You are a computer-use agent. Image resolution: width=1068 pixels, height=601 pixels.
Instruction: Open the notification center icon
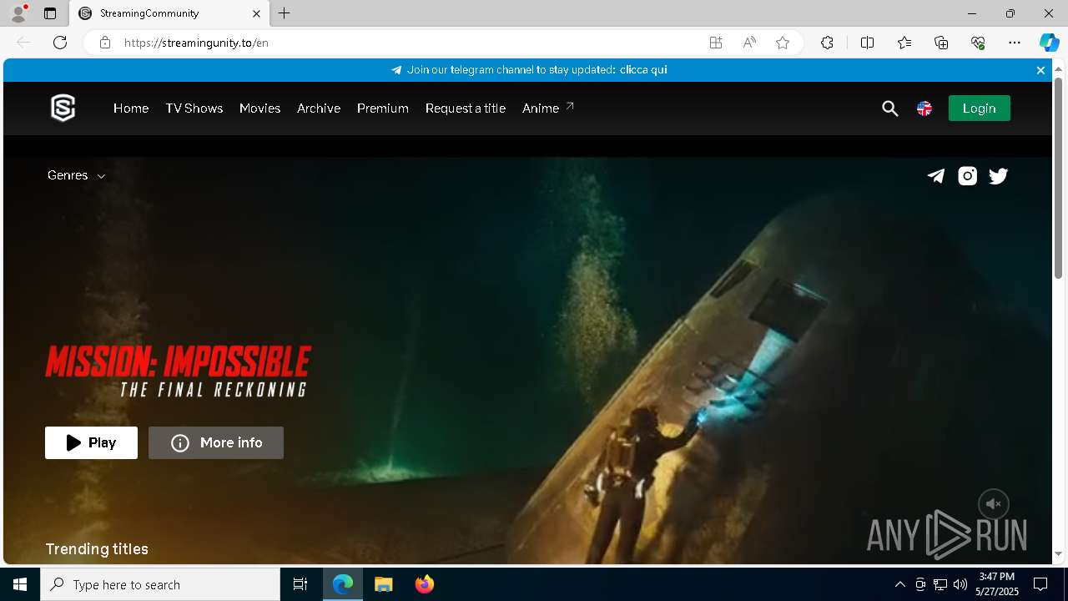(1040, 584)
